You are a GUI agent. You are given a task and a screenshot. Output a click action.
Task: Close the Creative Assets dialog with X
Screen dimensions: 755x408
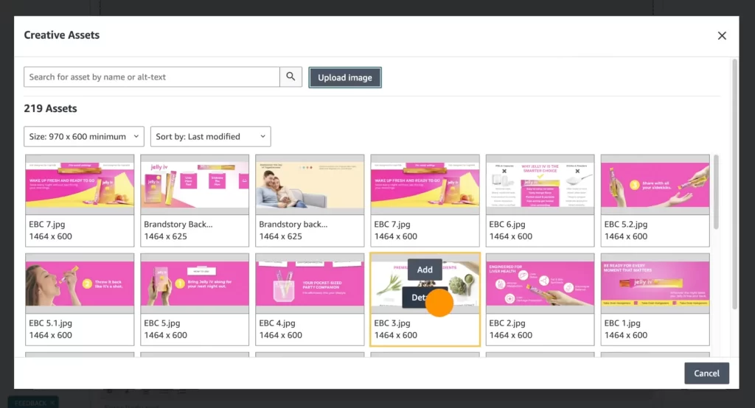721,35
